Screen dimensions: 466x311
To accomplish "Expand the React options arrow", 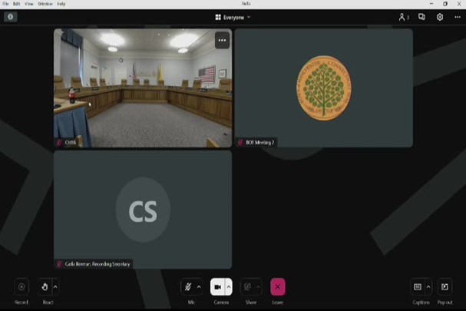I will click(x=55, y=287).
